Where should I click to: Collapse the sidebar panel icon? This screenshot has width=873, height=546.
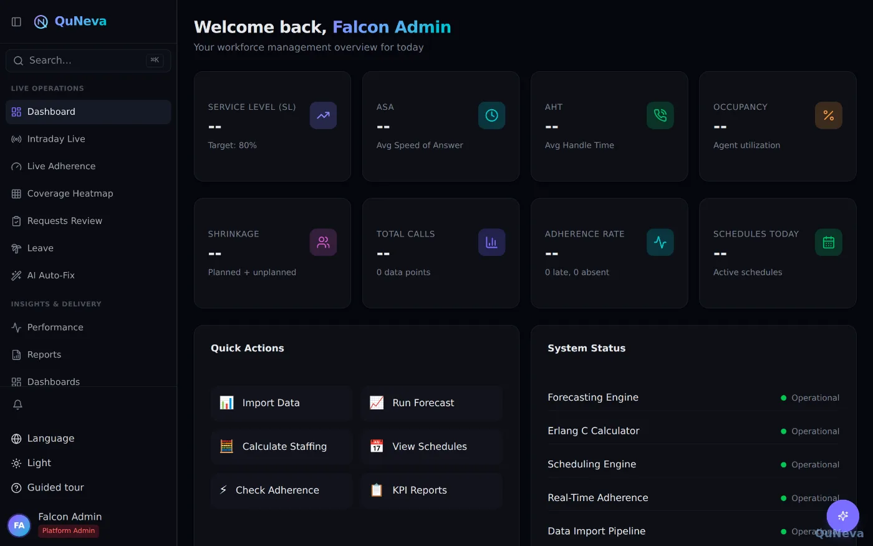pos(17,22)
